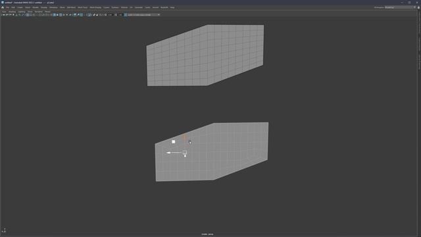Open the Curves menu
This screenshot has width=421, height=237.
(107, 7)
